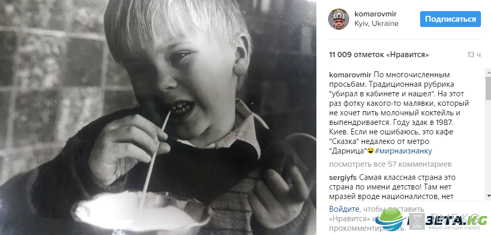Click the Войдите login link

pos(344,209)
